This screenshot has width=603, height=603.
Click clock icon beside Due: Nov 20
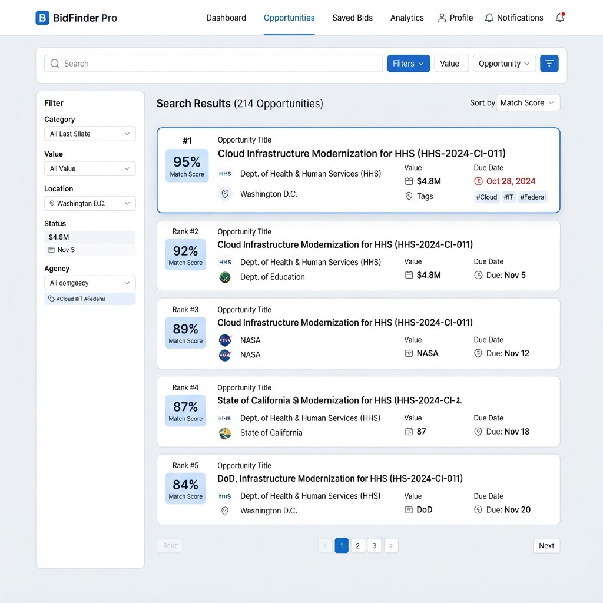(x=478, y=509)
